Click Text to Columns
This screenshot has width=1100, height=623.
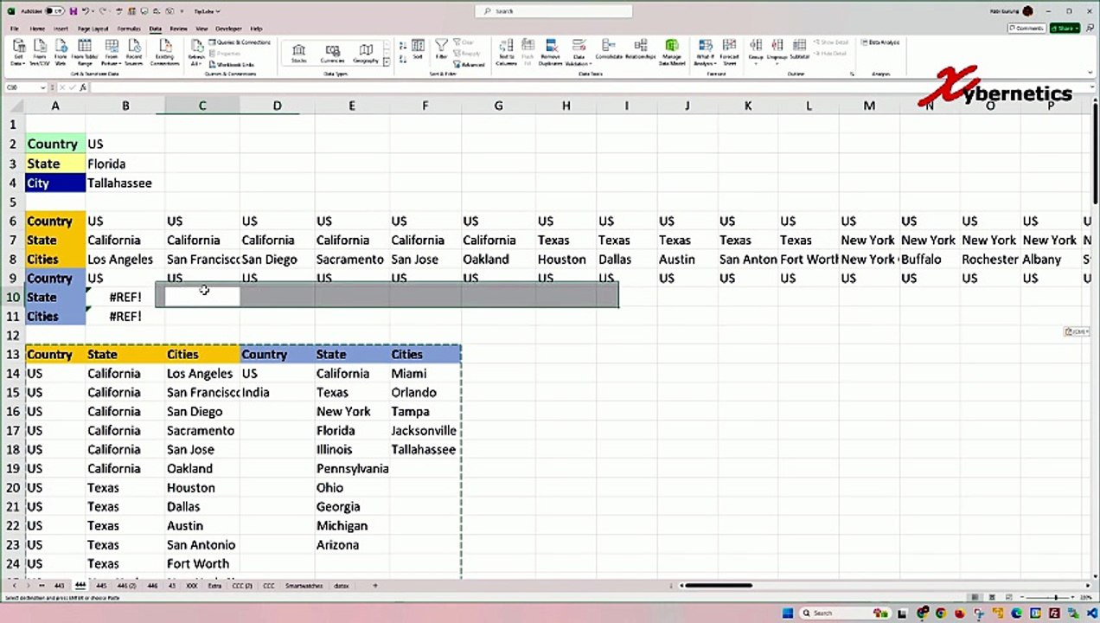506,52
